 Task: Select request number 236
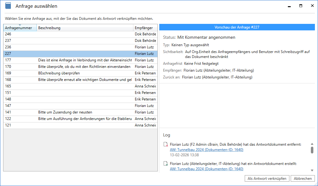(x=80, y=47)
